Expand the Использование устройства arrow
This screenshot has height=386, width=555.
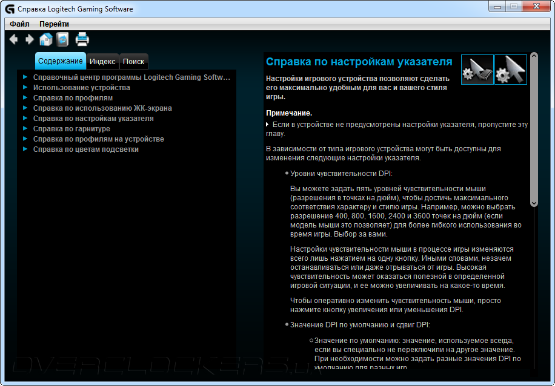coord(25,87)
